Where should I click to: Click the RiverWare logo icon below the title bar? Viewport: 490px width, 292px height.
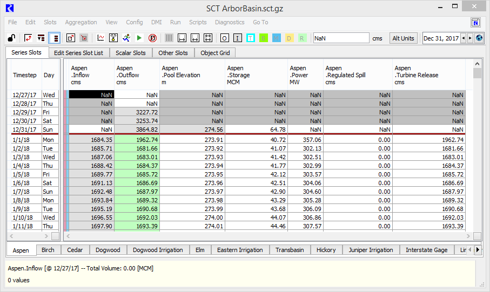click(475, 22)
